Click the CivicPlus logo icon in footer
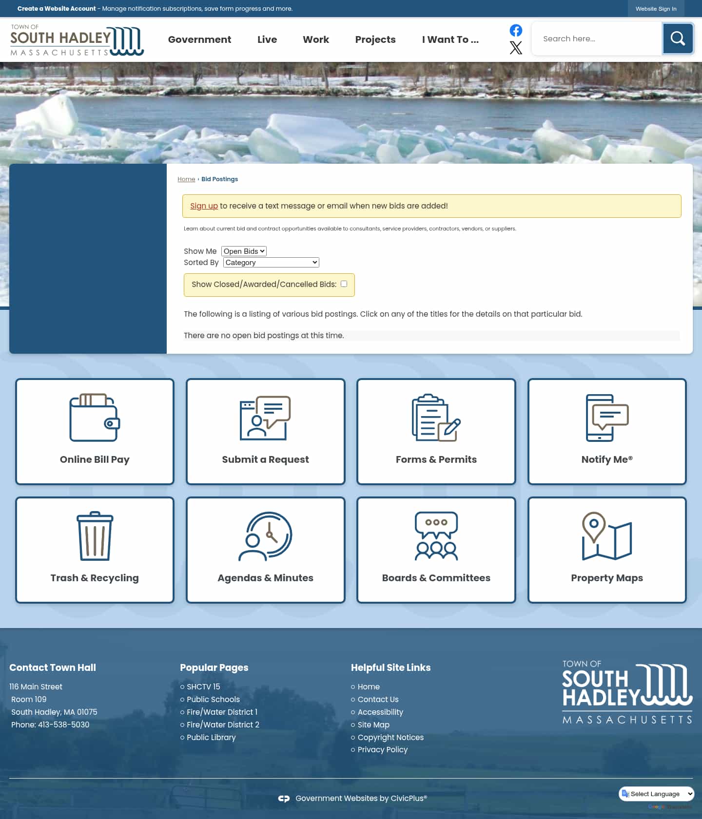 pos(284,799)
